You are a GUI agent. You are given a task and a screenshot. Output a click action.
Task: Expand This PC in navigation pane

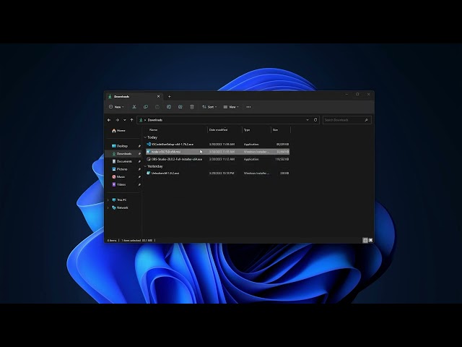click(108, 200)
